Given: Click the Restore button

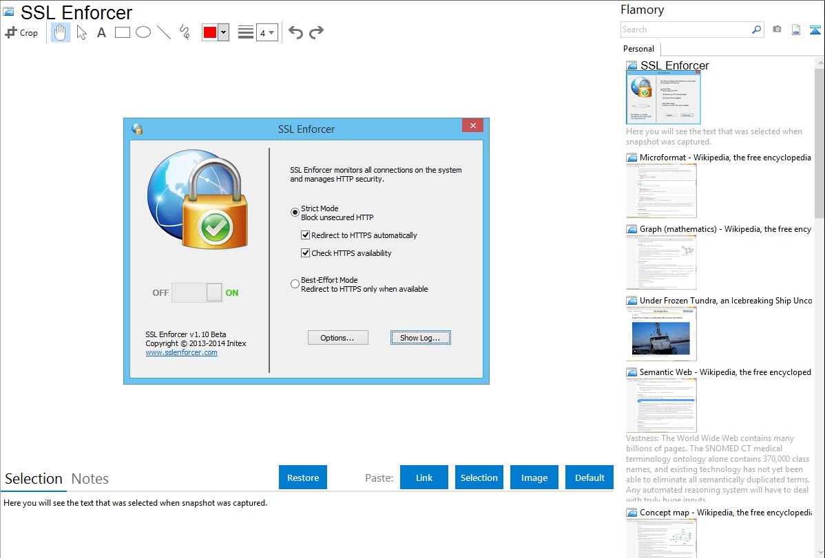Looking at the screenshot, I should (303, 477).
